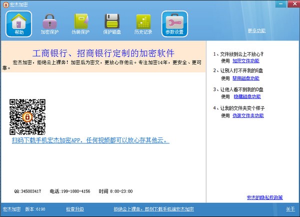Click 检查升级 to check for updates
Image resolution: width=300 pixels, height=217 pixels.
pyautogui.click(x=75, y=209)
